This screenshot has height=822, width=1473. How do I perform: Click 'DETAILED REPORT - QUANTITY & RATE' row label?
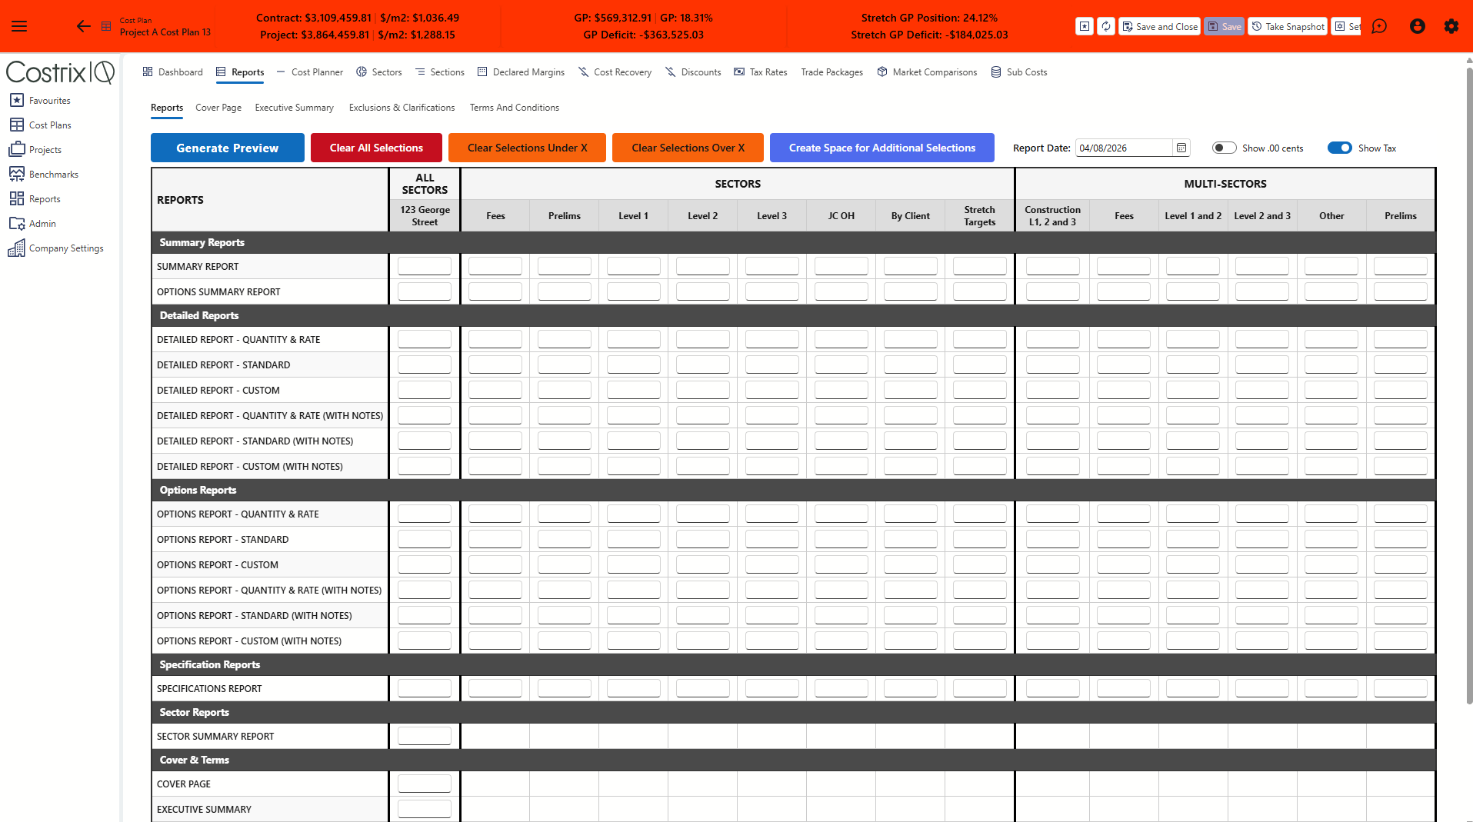(238, 339)
